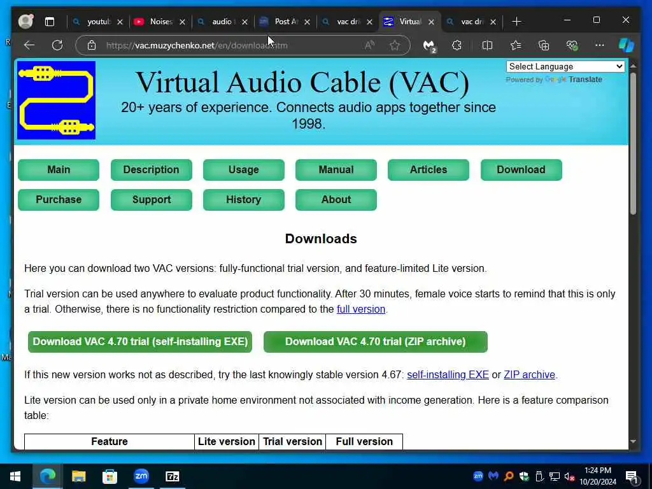Open the Collections icon

tap(544, 45)
